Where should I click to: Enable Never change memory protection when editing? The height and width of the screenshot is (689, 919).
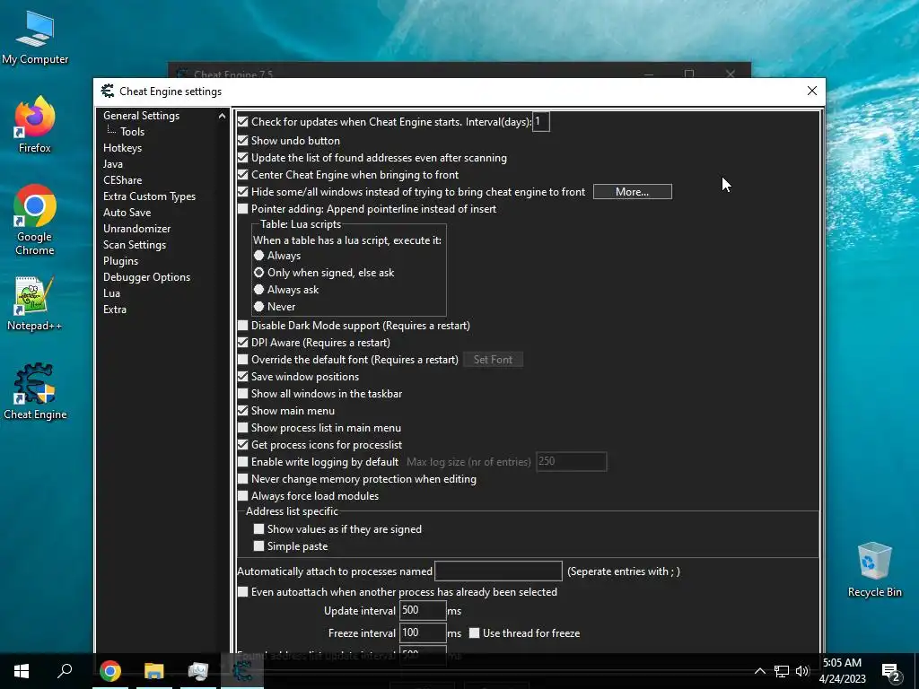[x=242, y=479]
